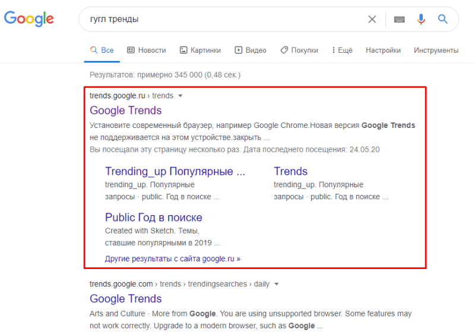This screenshot has width=475, height=336.
Task: Switch to the "Новости" tab
Action: [x=147, y=50]
